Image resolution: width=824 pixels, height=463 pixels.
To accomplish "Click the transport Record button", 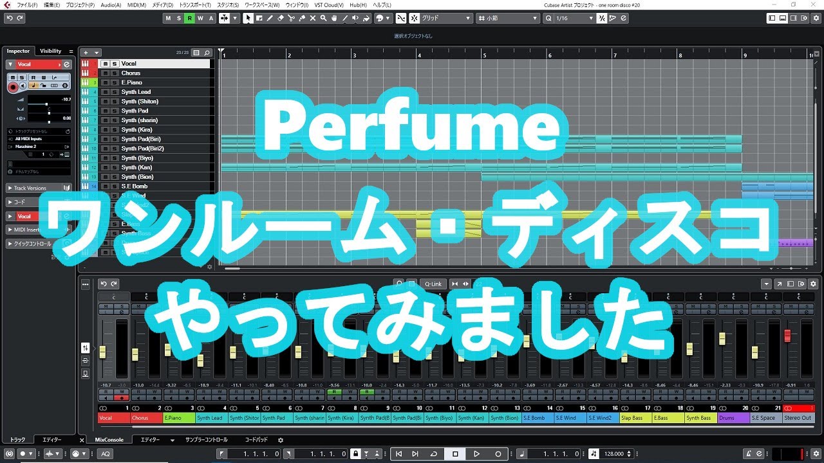I will (x=498, y=453).
